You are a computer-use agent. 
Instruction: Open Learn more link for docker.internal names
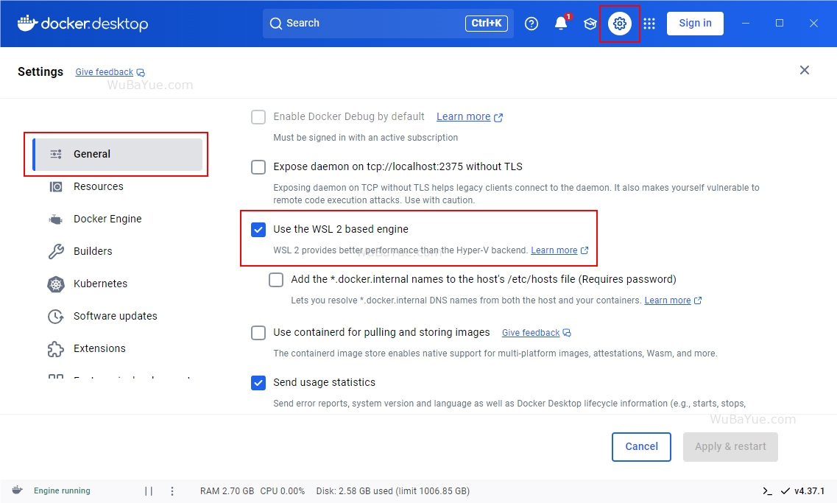[x=668, y=300]
